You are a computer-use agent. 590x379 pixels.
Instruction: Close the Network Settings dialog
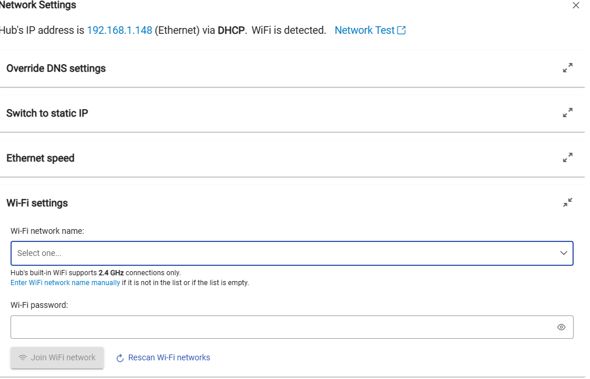(576, 6)
